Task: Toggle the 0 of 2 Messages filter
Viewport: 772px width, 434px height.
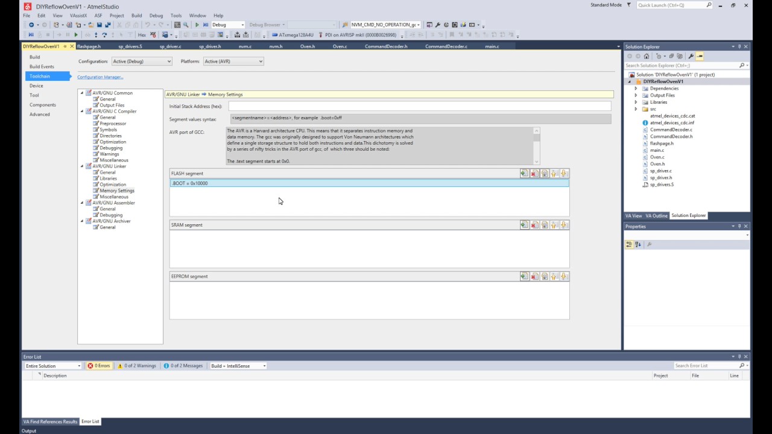Action: (x=183, y=366)
